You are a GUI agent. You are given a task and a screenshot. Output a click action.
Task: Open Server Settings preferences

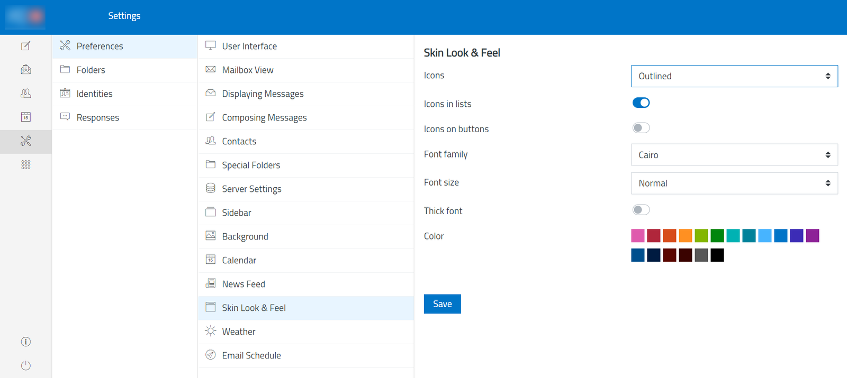click(305, 189)
